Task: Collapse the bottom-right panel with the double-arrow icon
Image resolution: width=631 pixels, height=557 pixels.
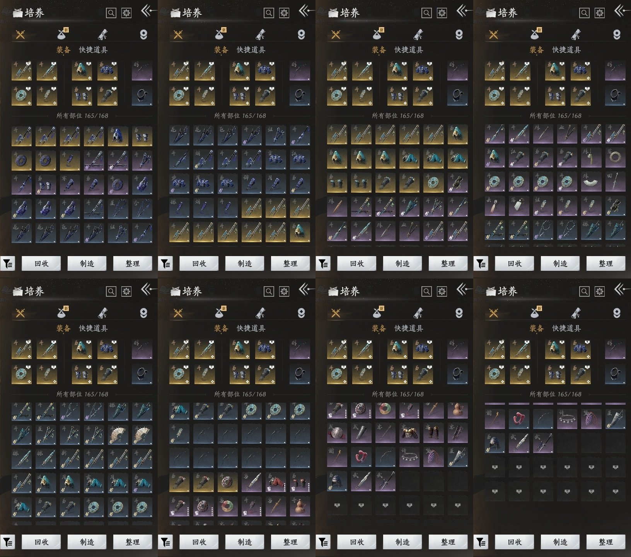Action: point(620,289)
